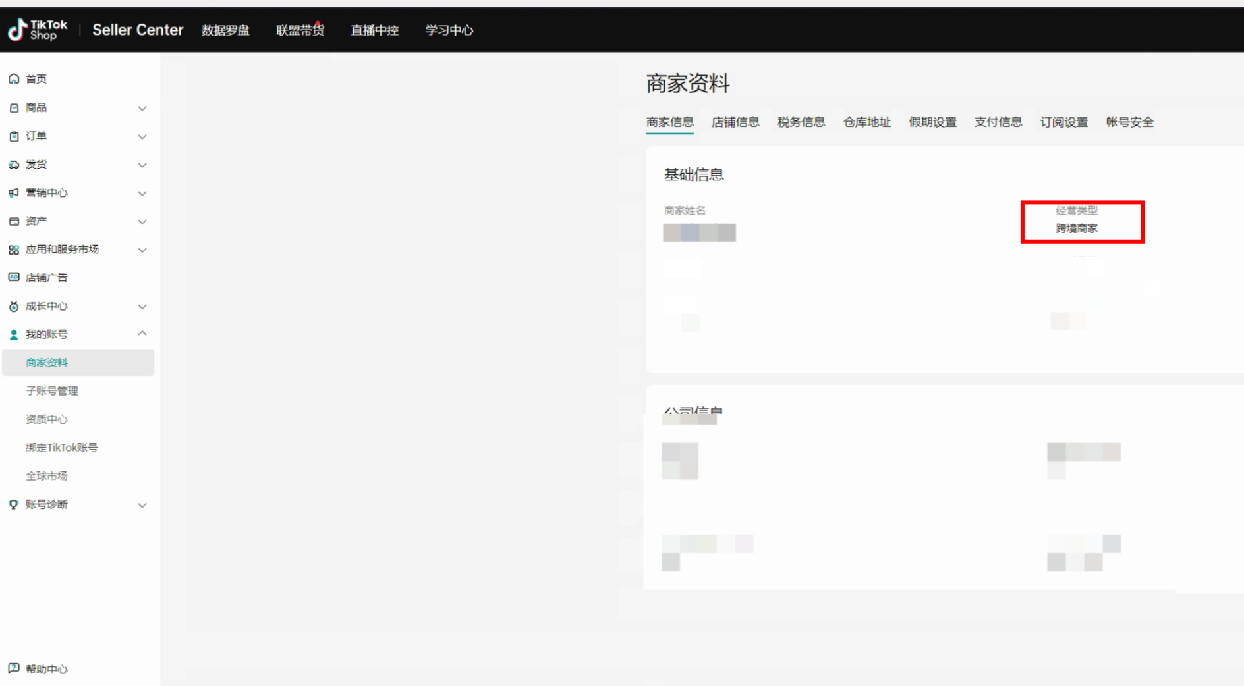Screen dimensions: 1244x686
Task: Open 学习中心 in the top navigation
Action: pos(449,30)
